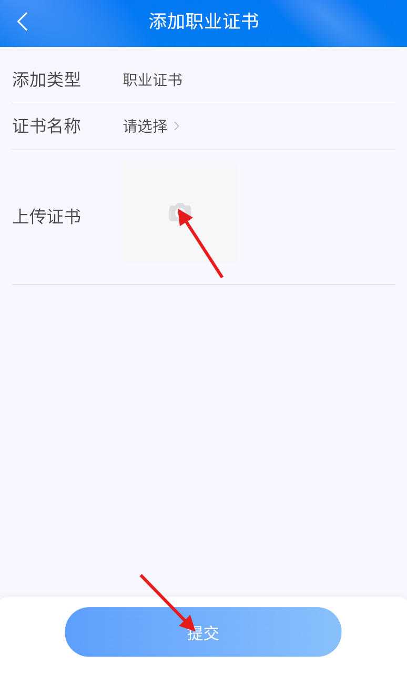Click the 添加职业证书 page title
This screenshot has height=685, width=407.
[x=203, y=22]
